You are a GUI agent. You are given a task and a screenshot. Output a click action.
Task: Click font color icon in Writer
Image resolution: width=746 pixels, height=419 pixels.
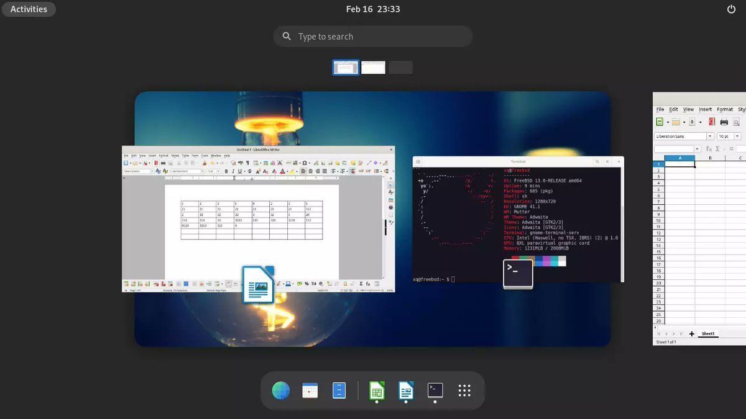coord(282,171)
